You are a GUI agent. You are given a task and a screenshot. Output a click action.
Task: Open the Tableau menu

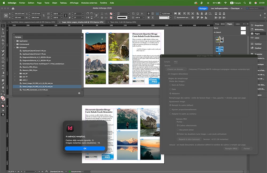pyautogui.click(x=63, y=3)
